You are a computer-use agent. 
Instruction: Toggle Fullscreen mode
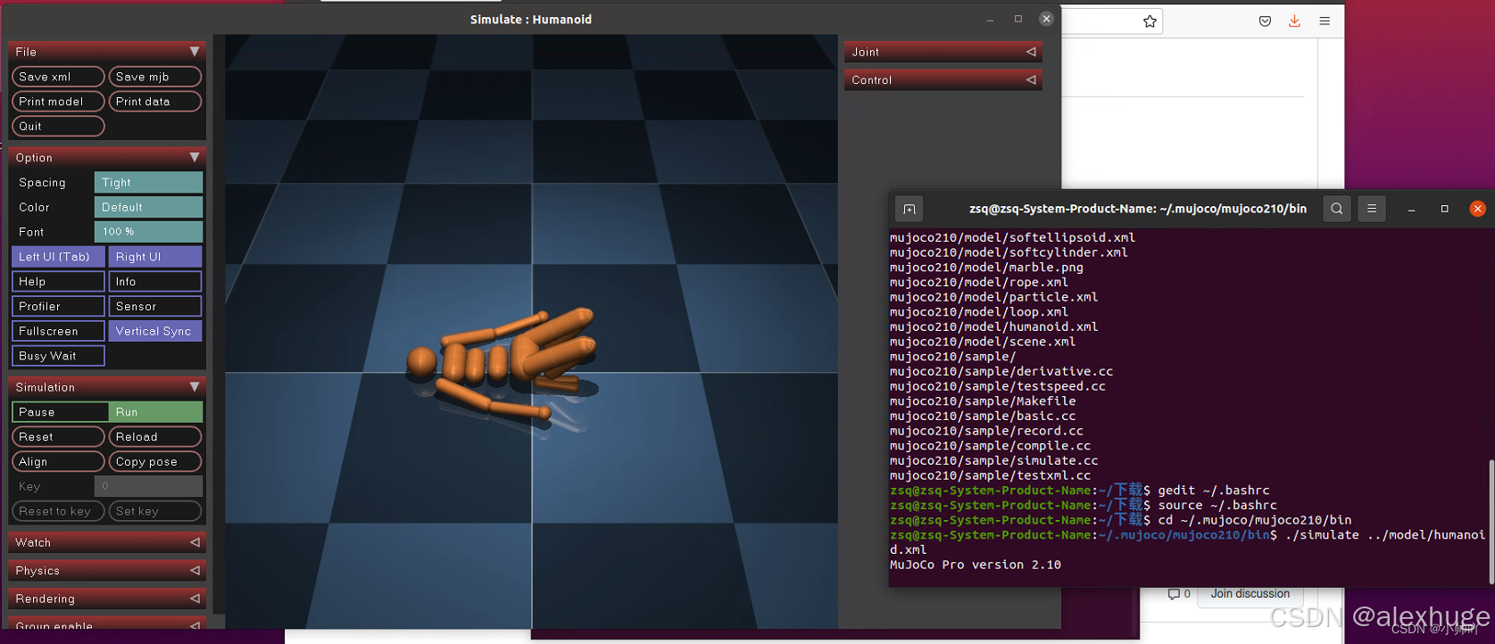coord(58,331)
